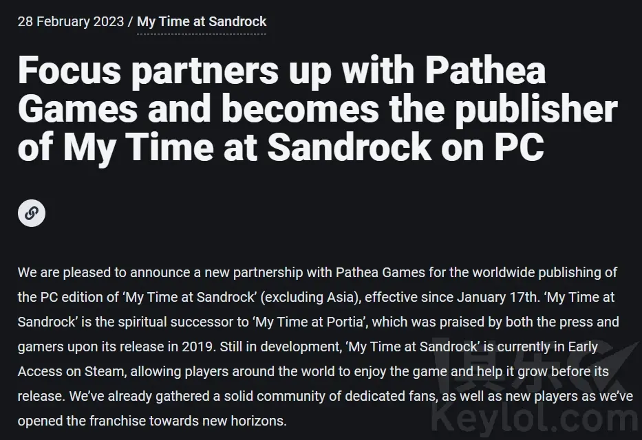The height and width of the screenshot is (440, 642).
Task: Click 'January 17th' in the paragraph
Action: click(497, 297)
